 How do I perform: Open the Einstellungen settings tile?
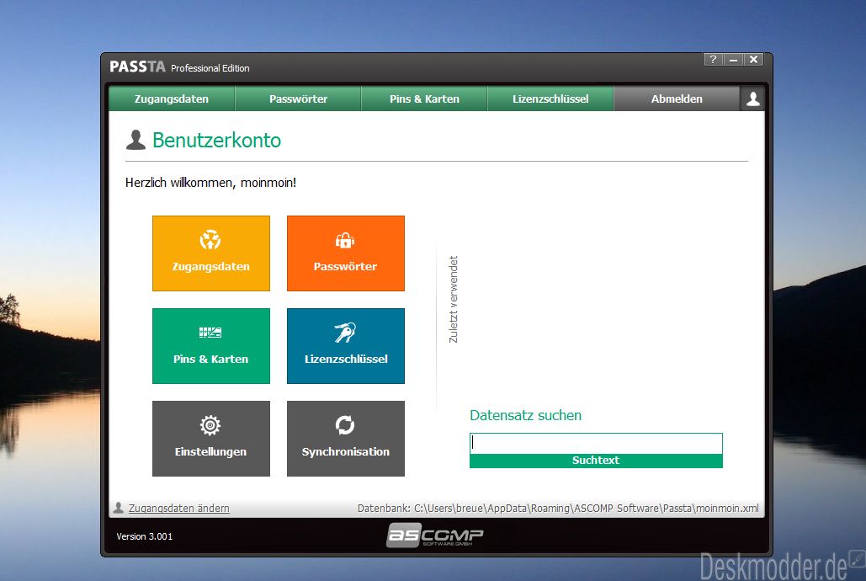coord(211,439)
